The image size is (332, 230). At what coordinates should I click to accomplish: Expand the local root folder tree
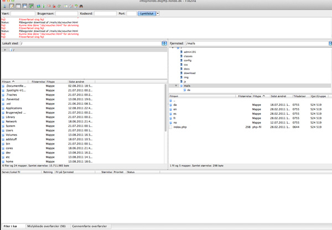pos(5,50)
